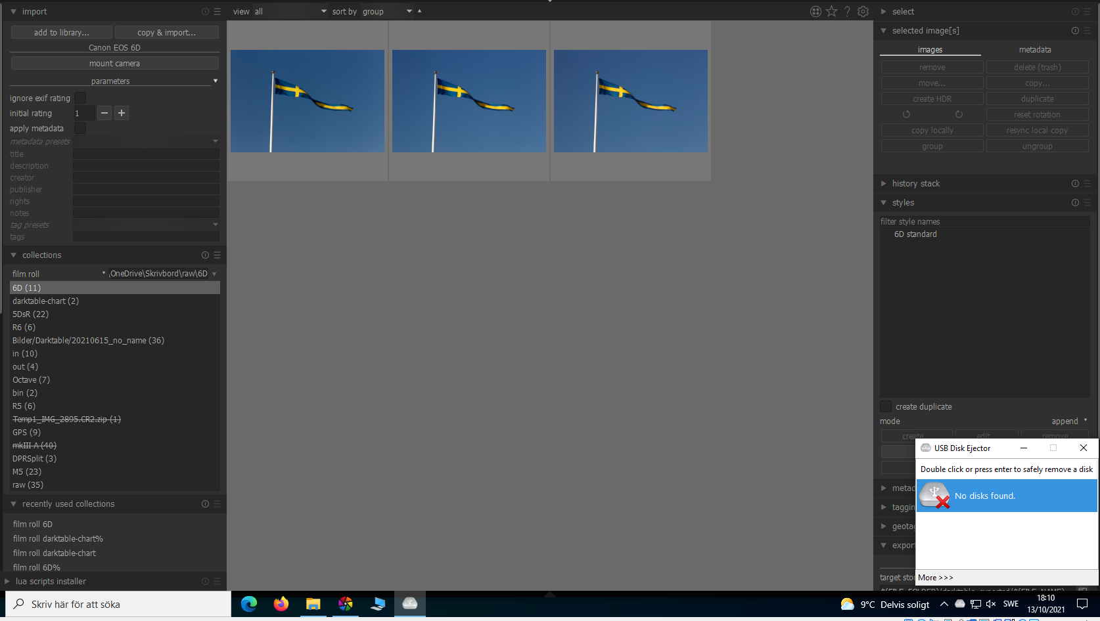Viewport: 1100px width, 621px height.
Task: Rotate selected images counterclockwise
Action: (x=906, y=114)
